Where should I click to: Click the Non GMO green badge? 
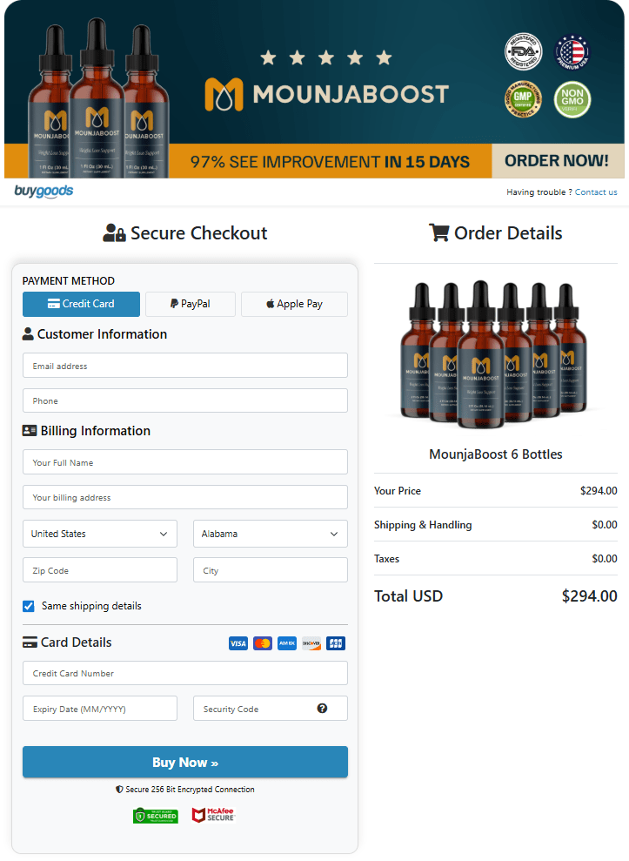coord(572,100)
